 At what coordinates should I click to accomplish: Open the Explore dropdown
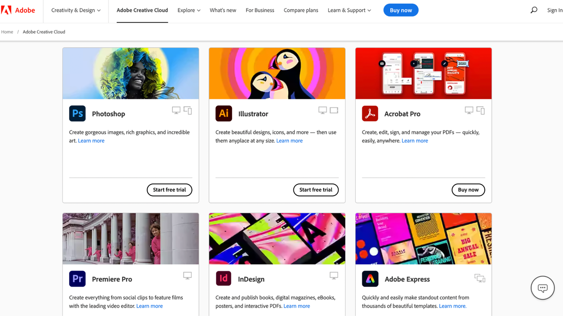189,10
